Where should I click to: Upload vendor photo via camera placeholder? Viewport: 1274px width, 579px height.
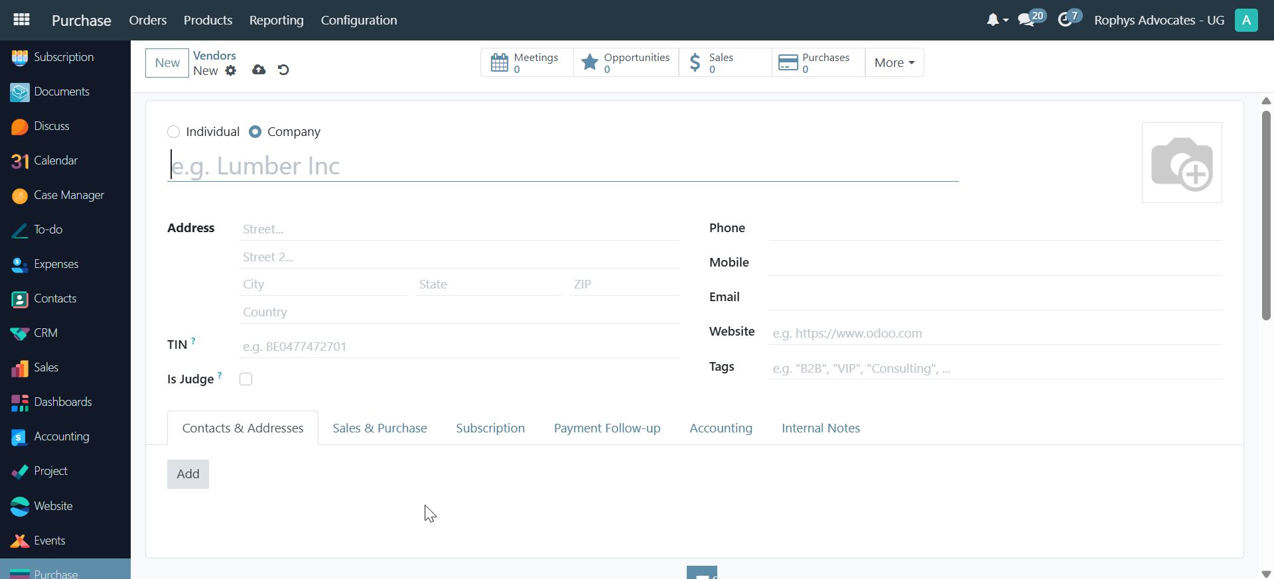point(1182,162)
